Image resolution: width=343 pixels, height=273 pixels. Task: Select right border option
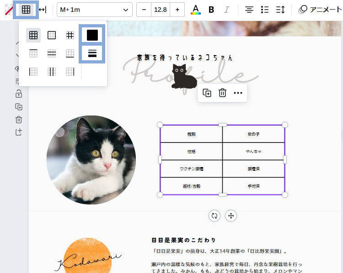tap(70, 72)
